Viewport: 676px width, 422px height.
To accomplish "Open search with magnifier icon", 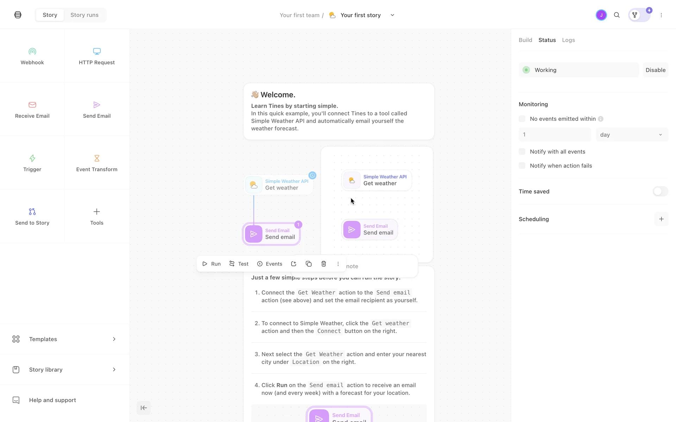I will tap(617, 15).
